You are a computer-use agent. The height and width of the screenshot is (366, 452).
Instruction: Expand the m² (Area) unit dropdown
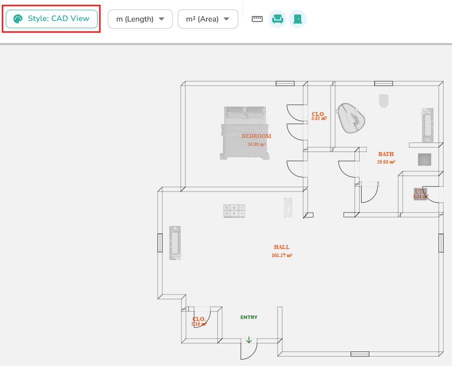(x=208, y=19)
